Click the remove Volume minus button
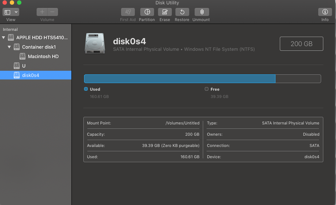Image resolution: width=336 pixels, height=205 pixels. [x=53, y=12]
